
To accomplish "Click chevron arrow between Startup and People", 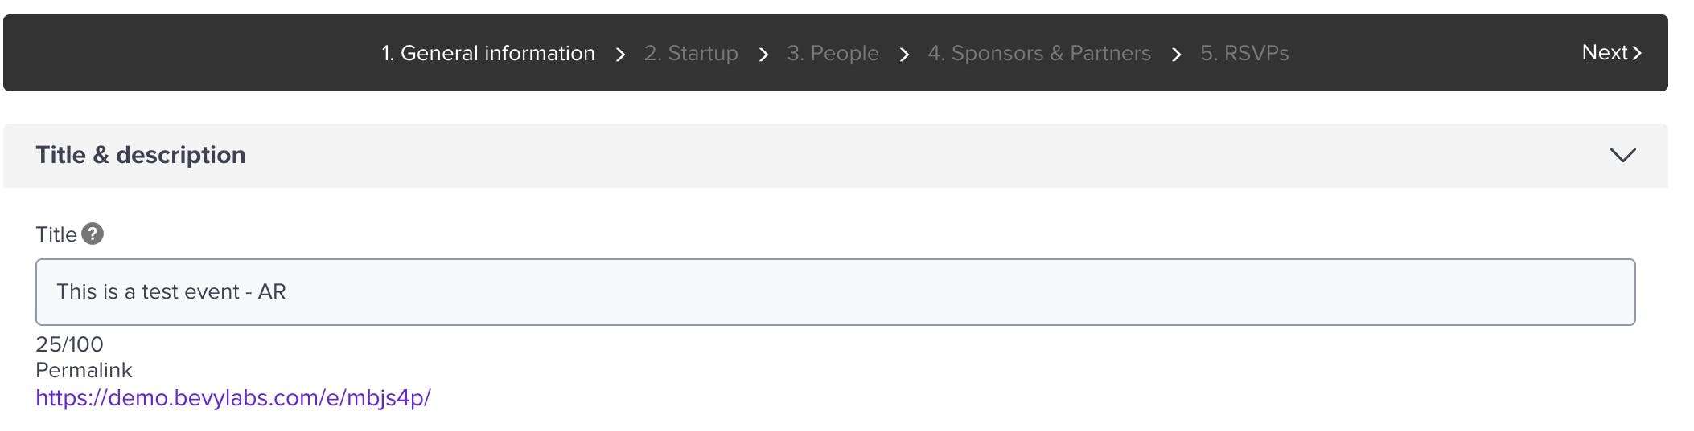I will 763,54.
